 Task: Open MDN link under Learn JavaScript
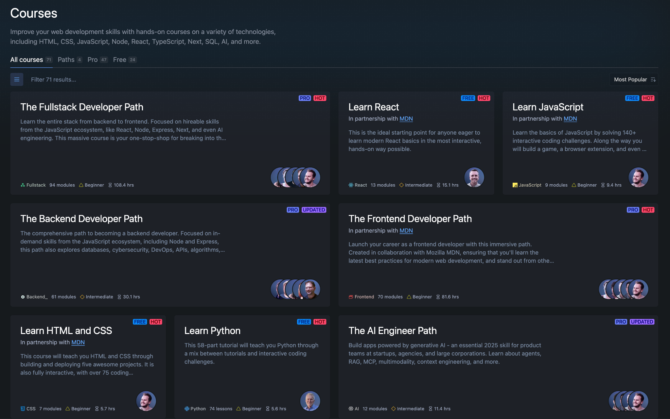[570, 119]
